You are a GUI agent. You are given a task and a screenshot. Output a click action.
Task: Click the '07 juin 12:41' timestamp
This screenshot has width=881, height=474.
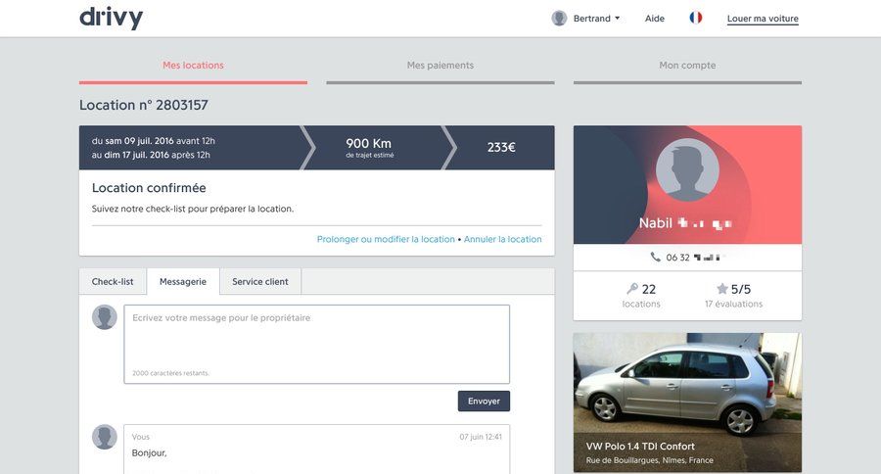[x=481, y=437]
